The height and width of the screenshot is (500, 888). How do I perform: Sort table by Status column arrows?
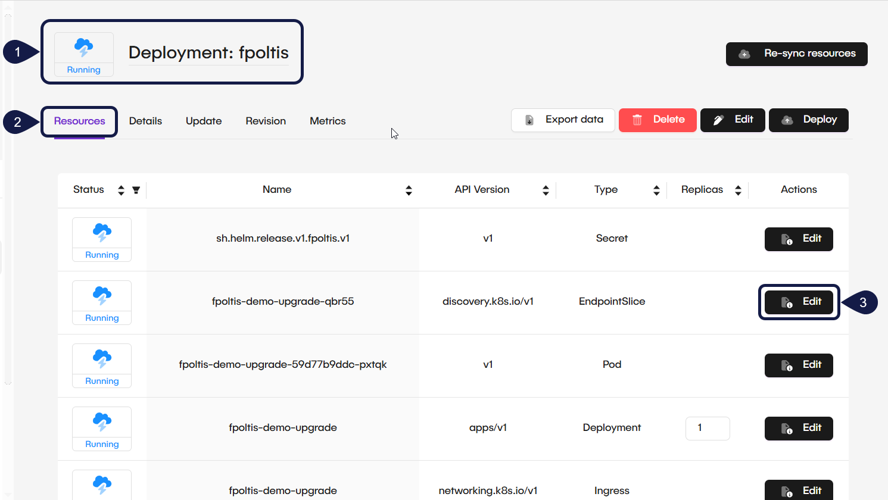click(x=121, y=190)
